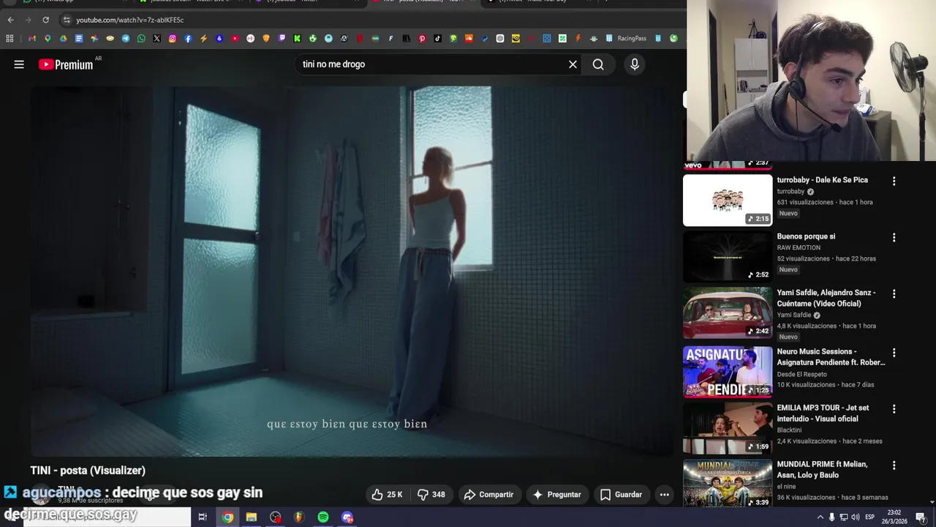Open the WhatsApp bookmark icon
936x527 pixels.
(141, 38)
